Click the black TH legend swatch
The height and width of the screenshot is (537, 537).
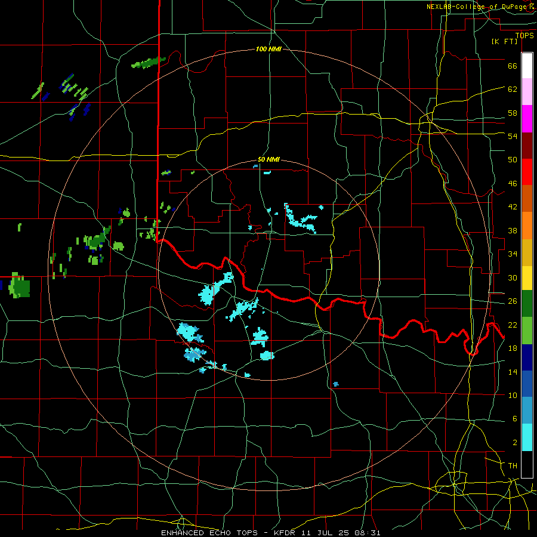pos(527,464)
